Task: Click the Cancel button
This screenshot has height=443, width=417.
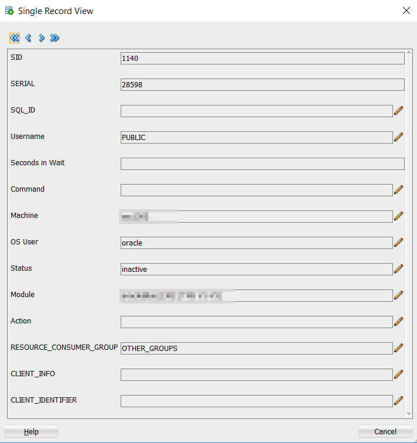Action: point(385,432)
